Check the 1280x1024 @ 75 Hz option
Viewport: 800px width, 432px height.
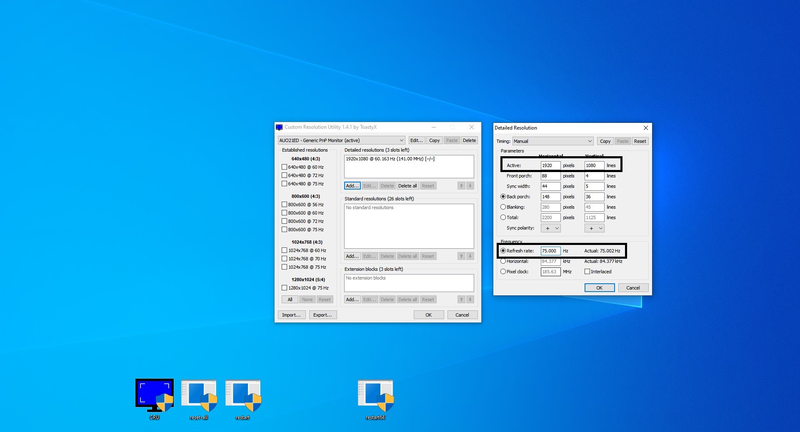point(285,288)
